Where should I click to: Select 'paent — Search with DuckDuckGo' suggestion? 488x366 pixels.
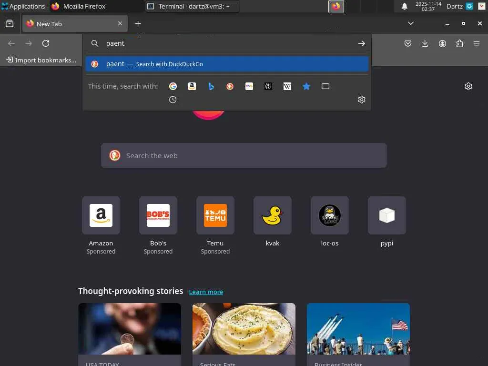point(227,64)
